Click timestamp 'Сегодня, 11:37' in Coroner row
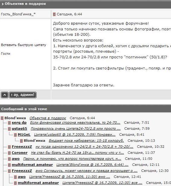171x186 pixels. point(141,153)
